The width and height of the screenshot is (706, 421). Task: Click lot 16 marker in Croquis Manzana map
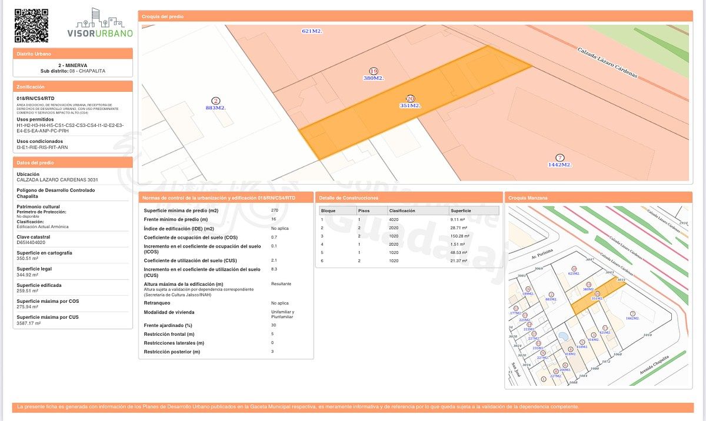(x=528, y=289)
